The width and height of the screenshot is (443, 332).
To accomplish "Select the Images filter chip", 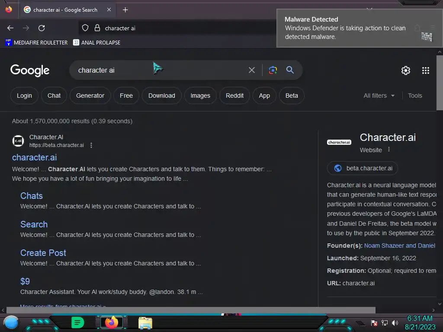I will (200, 96).
